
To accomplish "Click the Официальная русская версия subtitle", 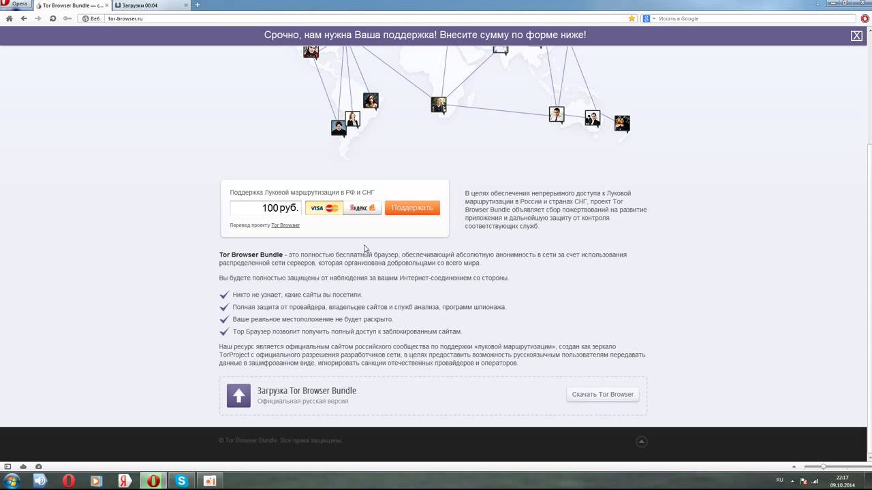I will pyautogui.click(x=302, y=402).
